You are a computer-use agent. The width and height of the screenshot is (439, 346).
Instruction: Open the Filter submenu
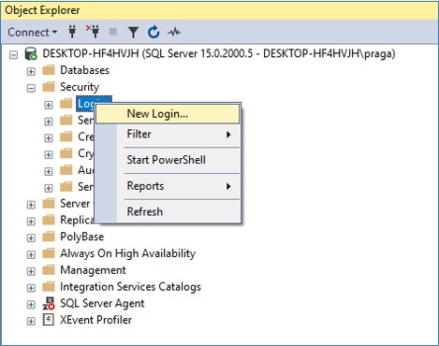click(168, 135)
